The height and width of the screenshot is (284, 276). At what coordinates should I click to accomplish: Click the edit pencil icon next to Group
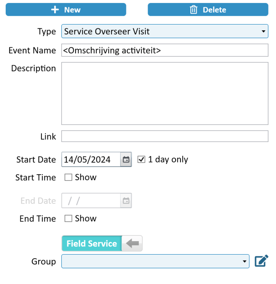261,261
